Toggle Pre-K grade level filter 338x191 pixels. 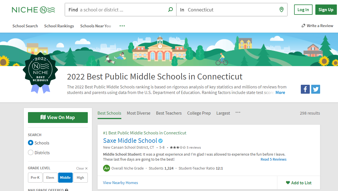tap(35, 178)
